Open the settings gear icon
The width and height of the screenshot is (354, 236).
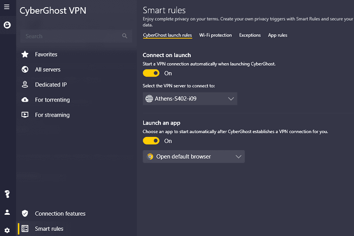pyautogui.click(x=7, y=230)
